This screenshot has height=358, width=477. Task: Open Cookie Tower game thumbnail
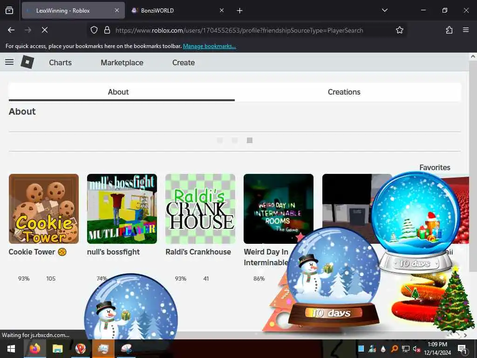point(44,209)
